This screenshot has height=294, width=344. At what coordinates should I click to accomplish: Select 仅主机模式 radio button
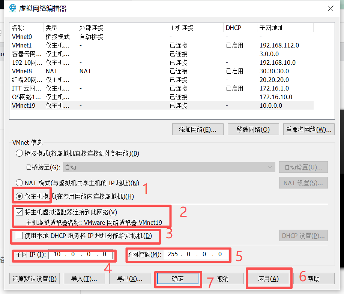19,196
